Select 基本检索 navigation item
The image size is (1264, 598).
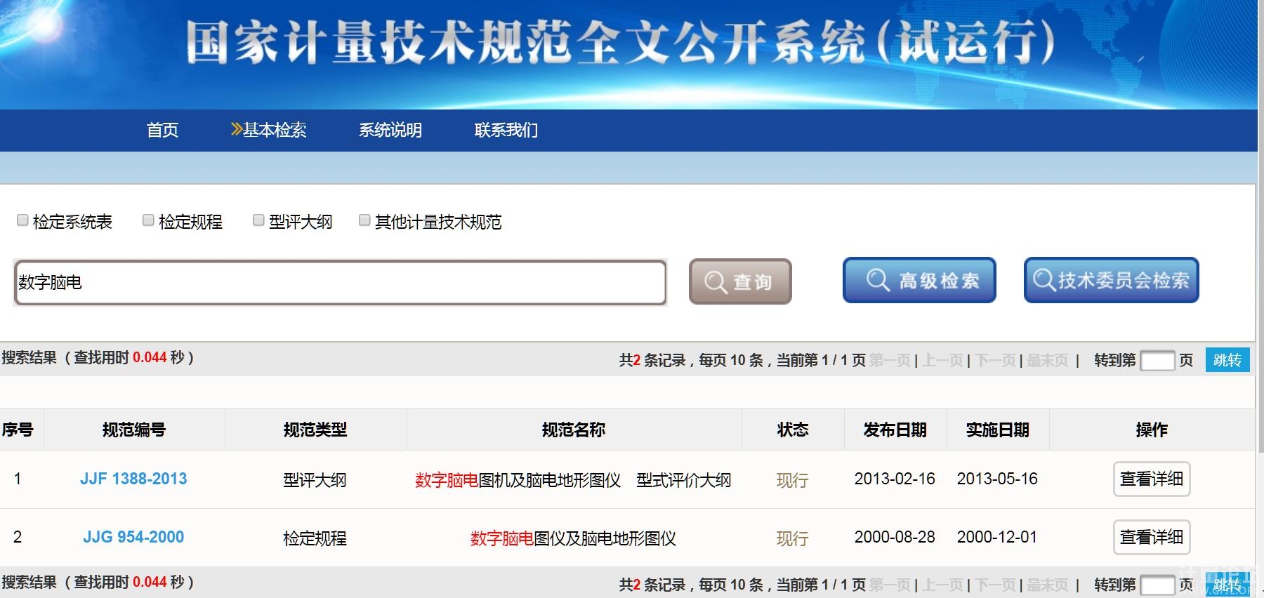270,131
